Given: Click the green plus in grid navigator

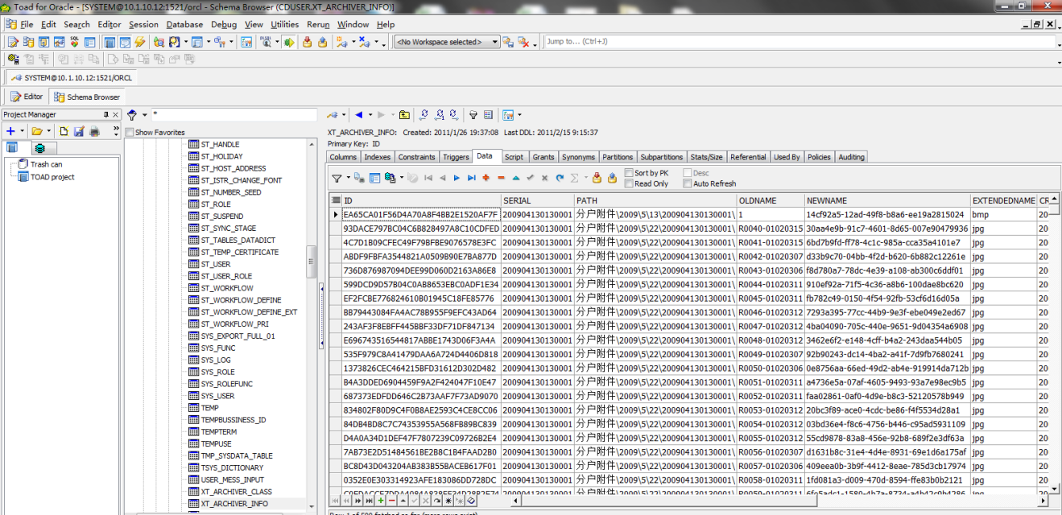Looking at the screenshot, I should click(381, 501).
